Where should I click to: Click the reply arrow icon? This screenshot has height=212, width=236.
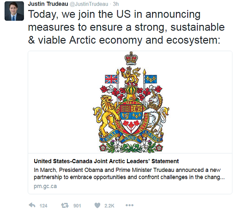tap(32, 205)
